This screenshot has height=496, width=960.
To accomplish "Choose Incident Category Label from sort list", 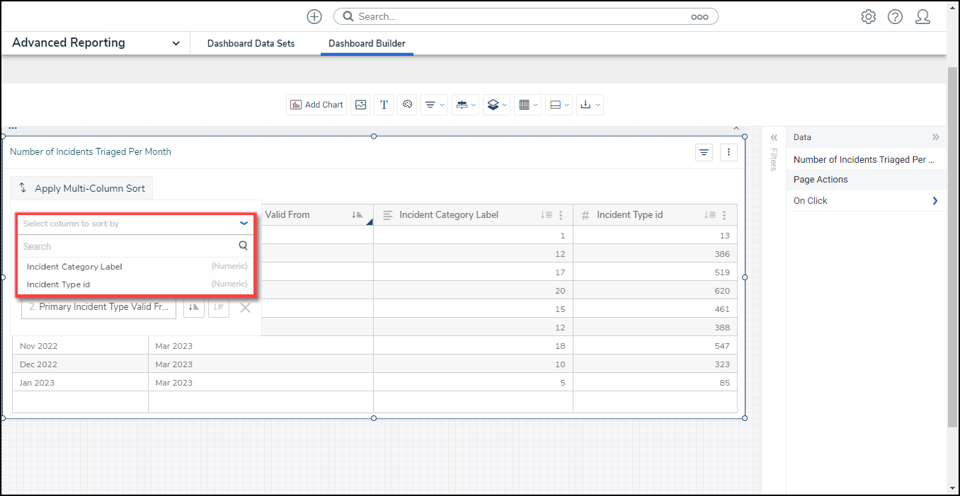I will pyautogui.click(x=74, y=267).
